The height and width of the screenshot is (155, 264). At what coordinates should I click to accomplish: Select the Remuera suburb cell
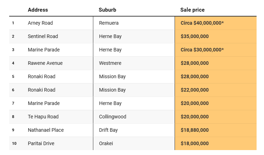click(109, 23)
